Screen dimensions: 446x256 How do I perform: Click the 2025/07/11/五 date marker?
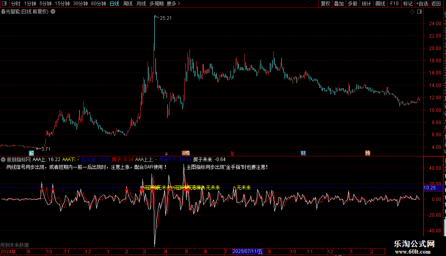click(x=247, y=251)
